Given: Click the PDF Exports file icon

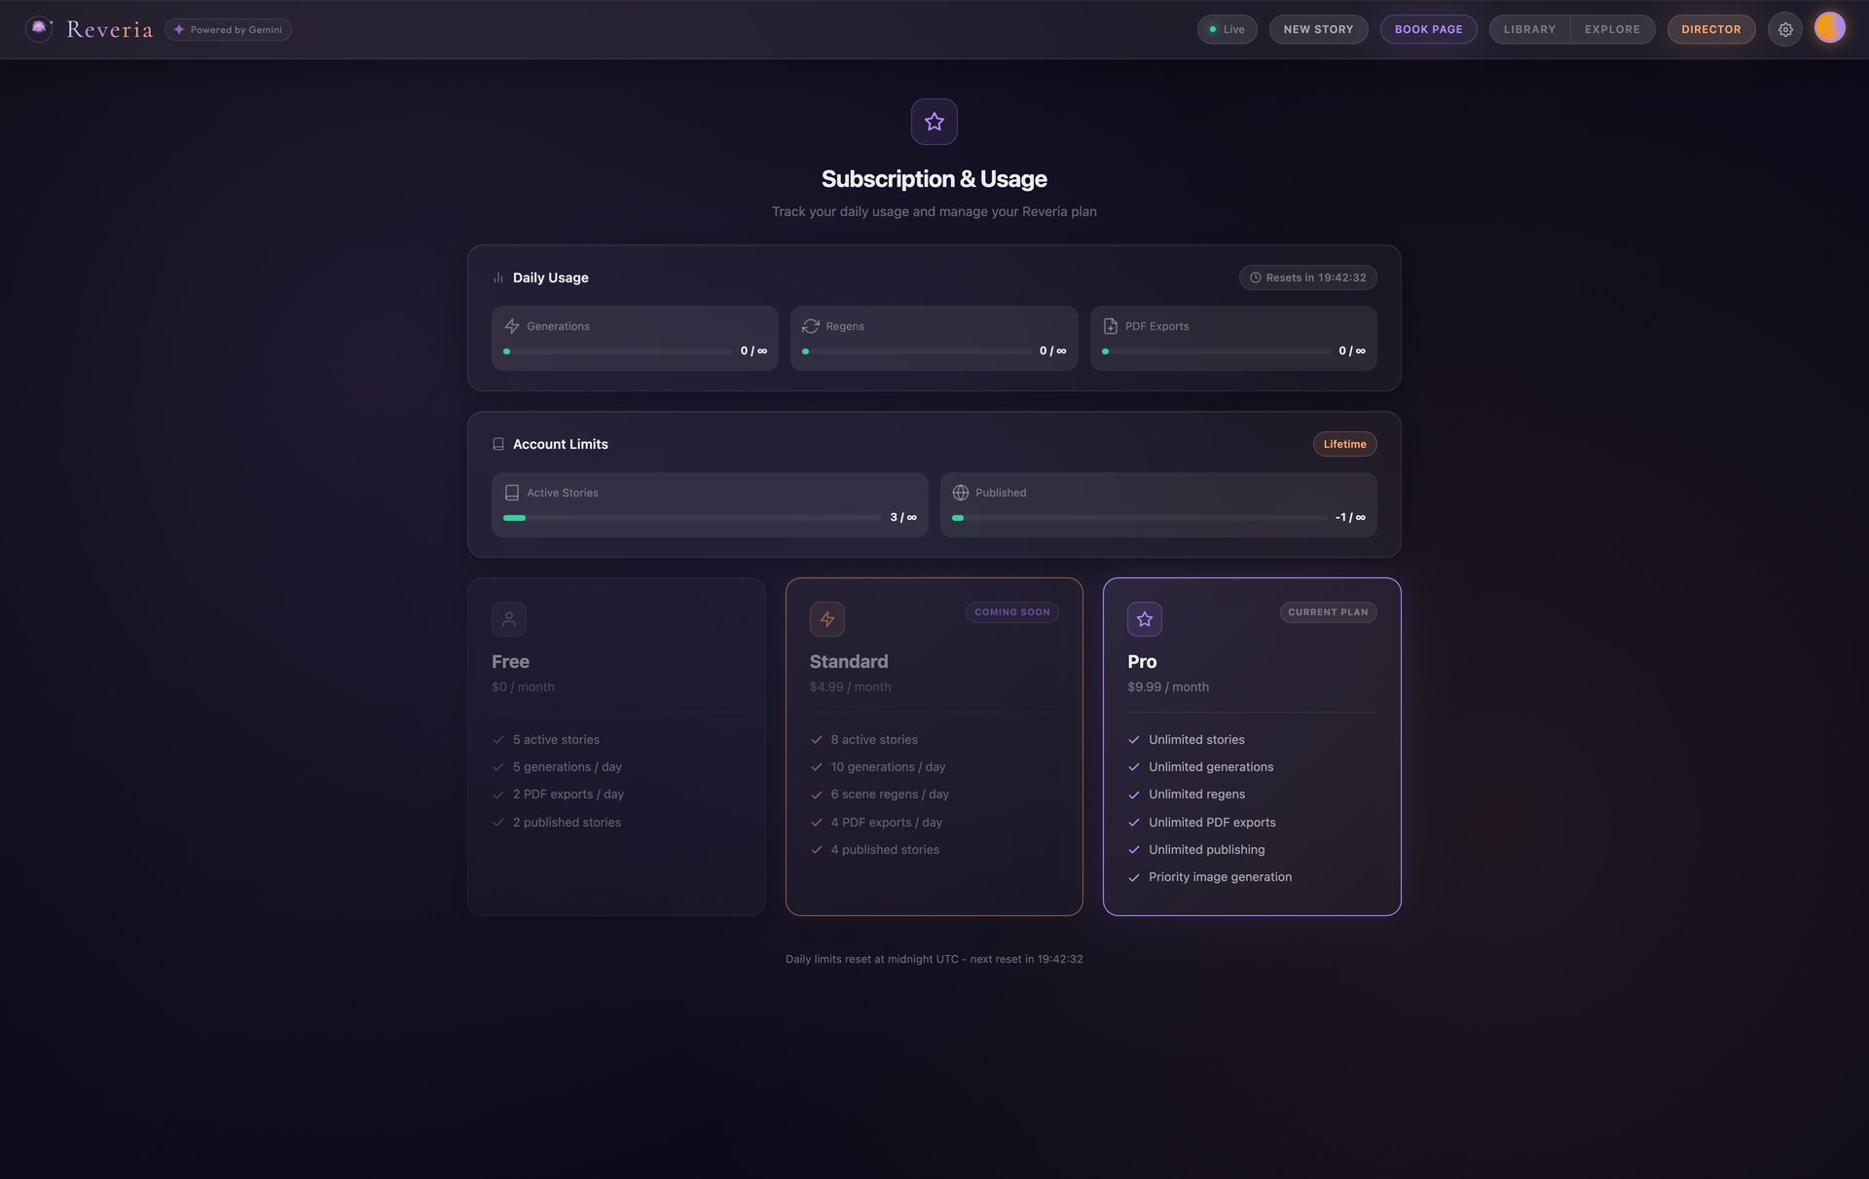Looking at the screenshot, I should 1110,326.
